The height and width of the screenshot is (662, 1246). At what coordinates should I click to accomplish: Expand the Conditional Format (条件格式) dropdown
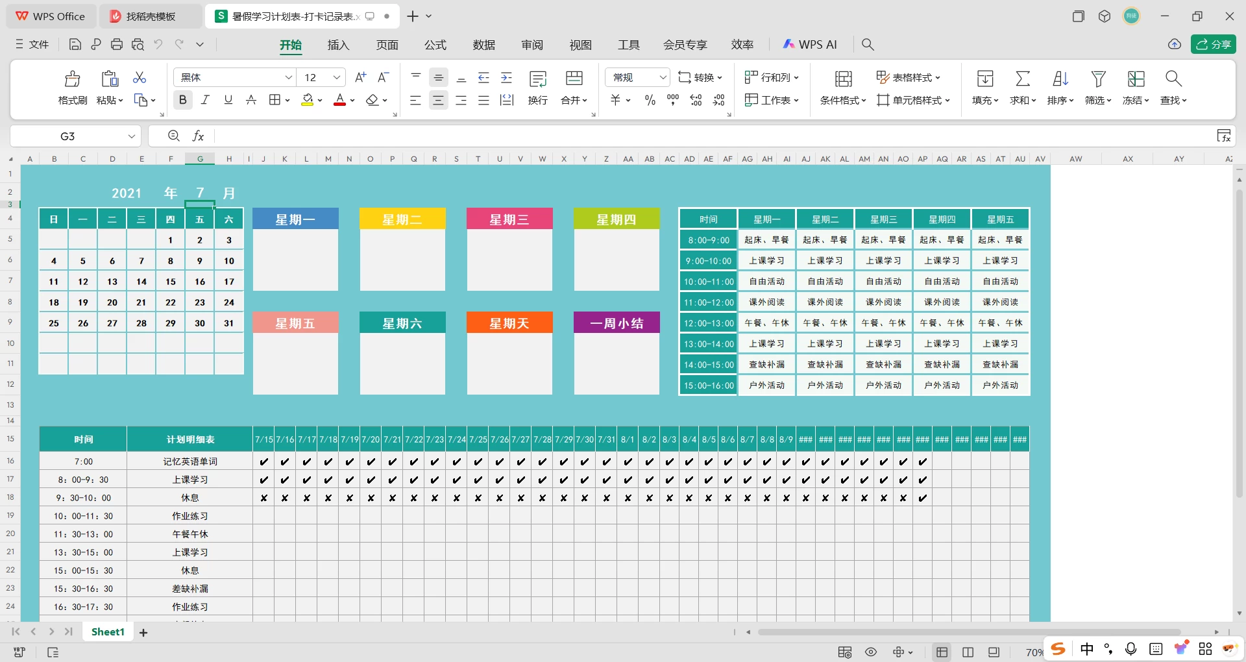coord(864,100)
